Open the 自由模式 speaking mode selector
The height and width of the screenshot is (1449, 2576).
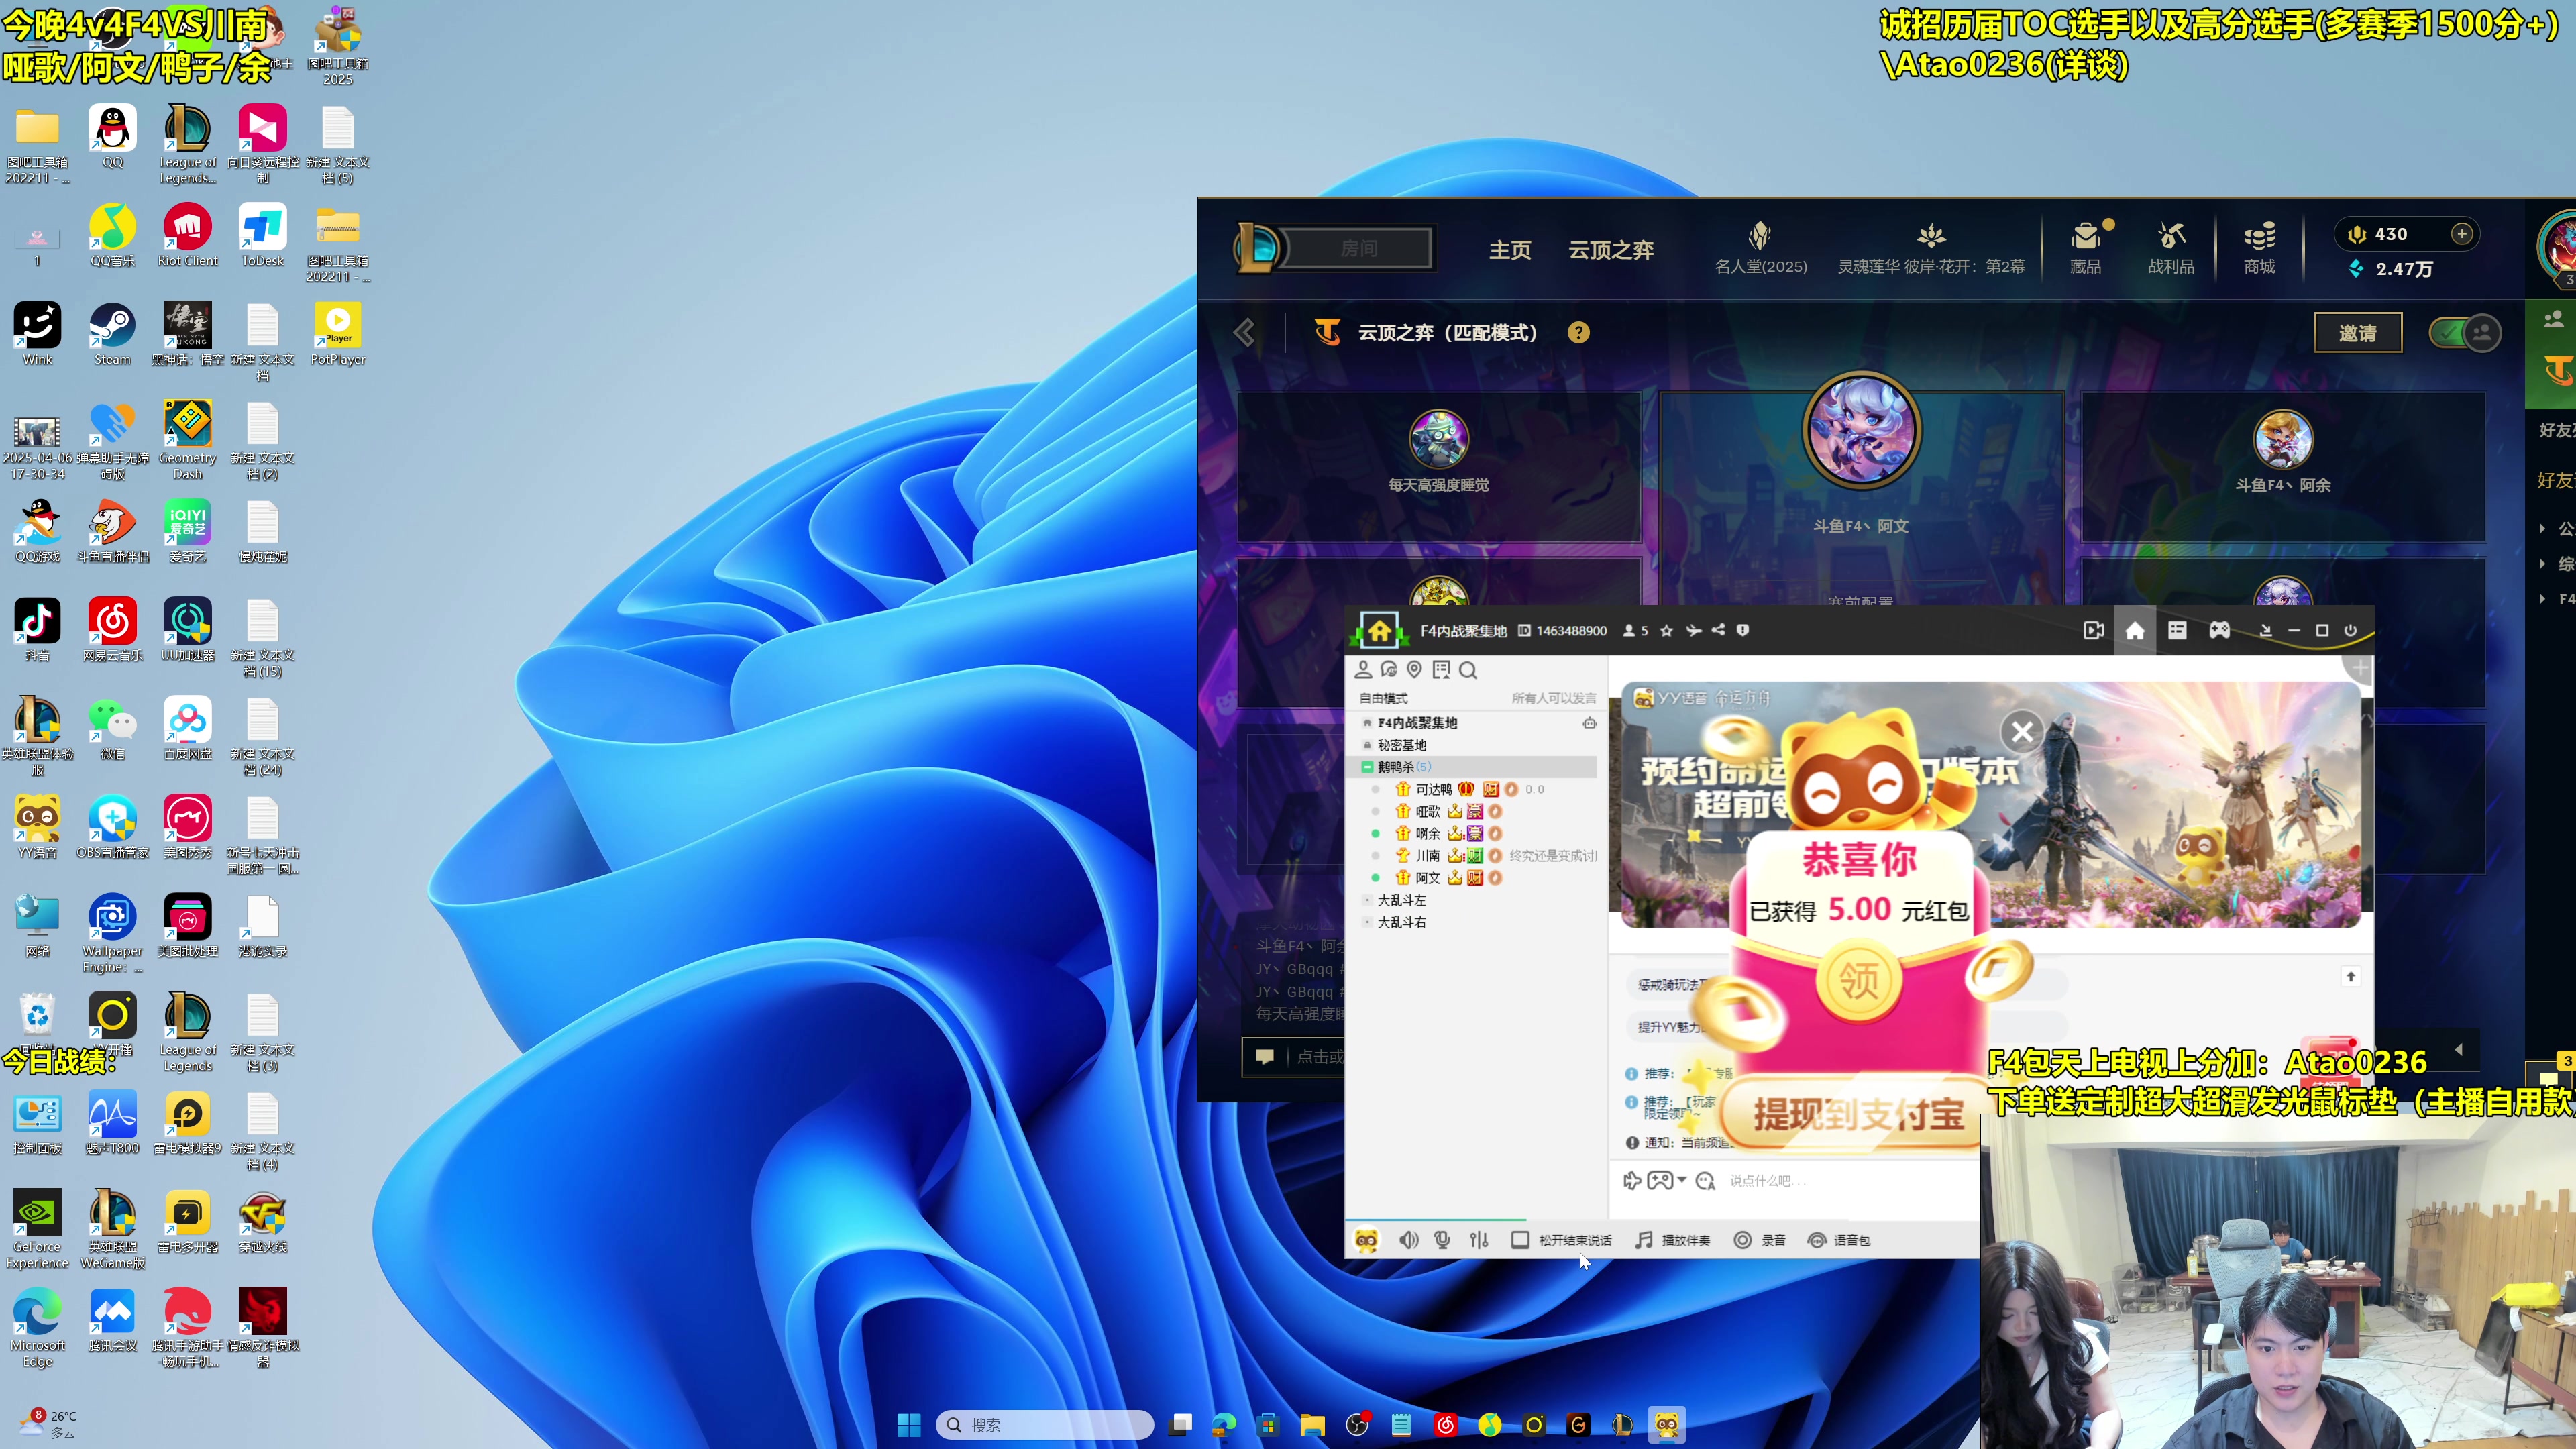coord(1383,698)
